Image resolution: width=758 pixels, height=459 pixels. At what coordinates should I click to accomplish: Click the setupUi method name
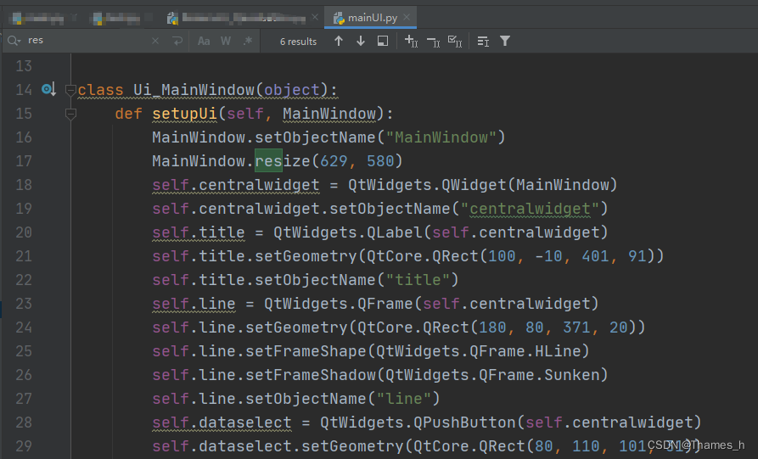(185, 114)
